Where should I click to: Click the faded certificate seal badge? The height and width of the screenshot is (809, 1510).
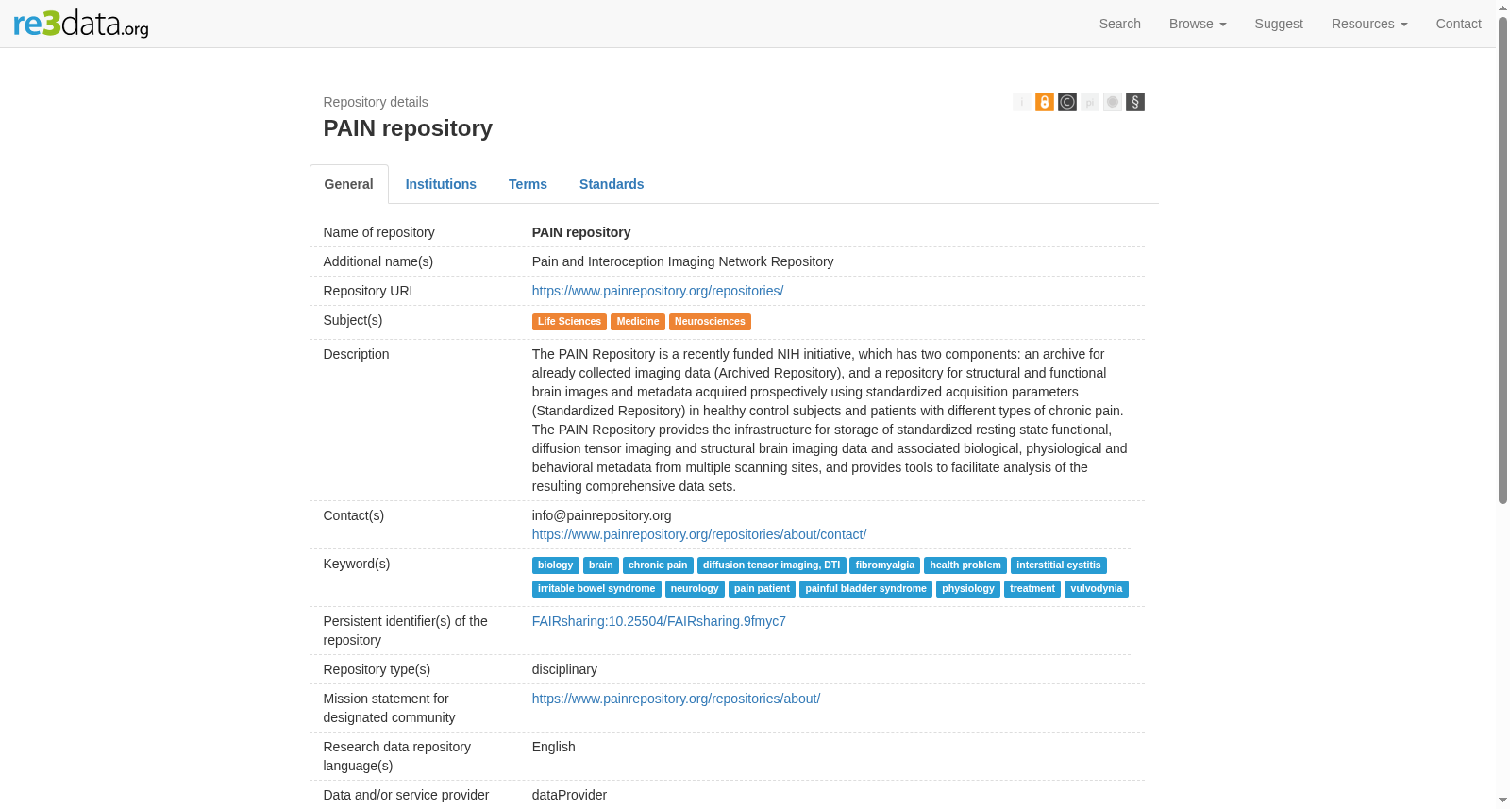coord(1113,102)
